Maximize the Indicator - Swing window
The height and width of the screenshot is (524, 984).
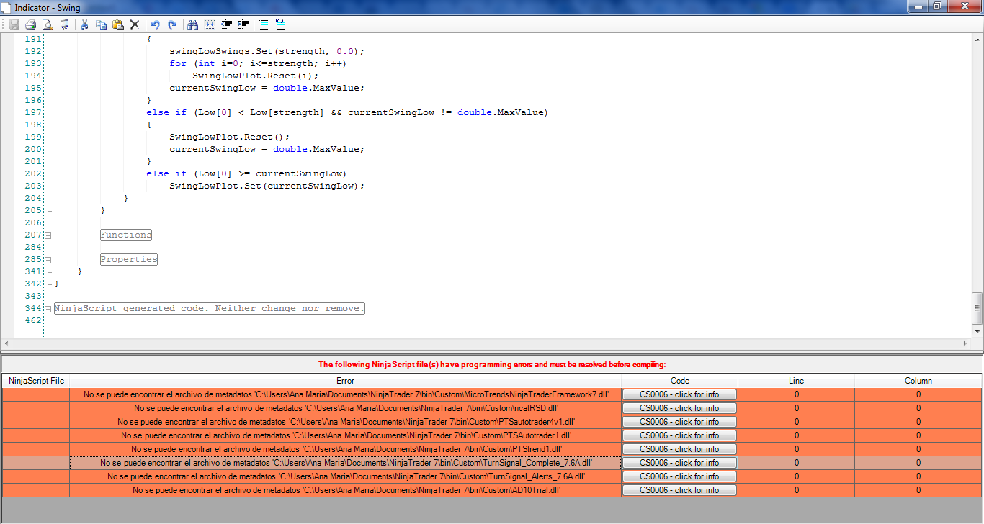click(937, 6)
